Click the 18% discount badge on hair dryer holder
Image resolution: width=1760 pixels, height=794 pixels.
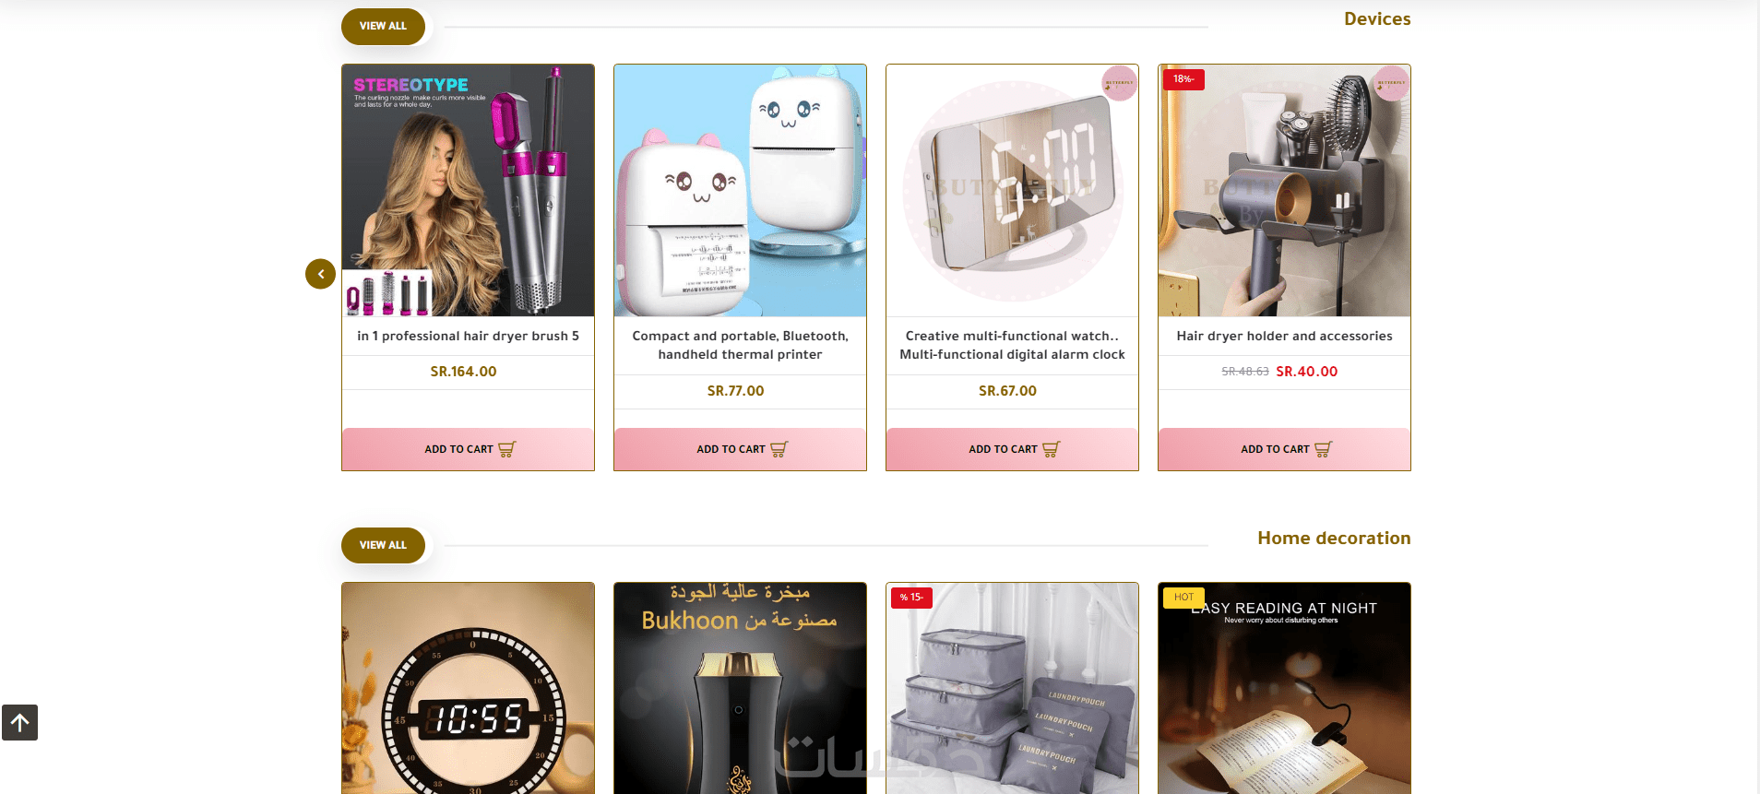coord(1183,79)
